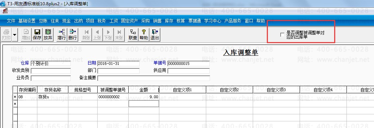
Task: Exit the form with 退出 icon
Action: coord(154,35)
